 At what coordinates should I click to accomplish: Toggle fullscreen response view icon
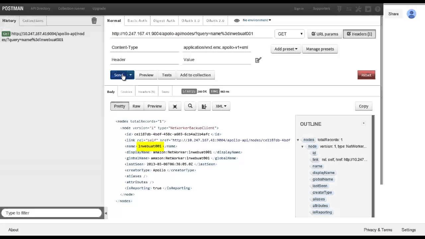coord(175,106)
